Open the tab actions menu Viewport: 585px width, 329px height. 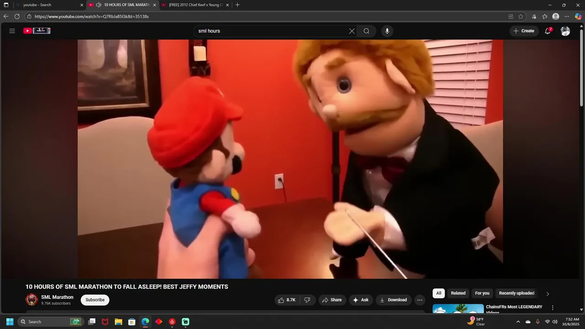click(x=6, y=5)
